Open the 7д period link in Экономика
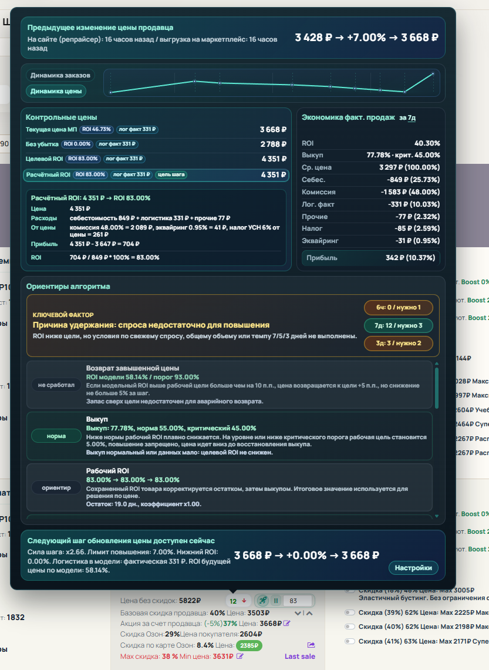 pyautogui.click(x=412, y=117)
